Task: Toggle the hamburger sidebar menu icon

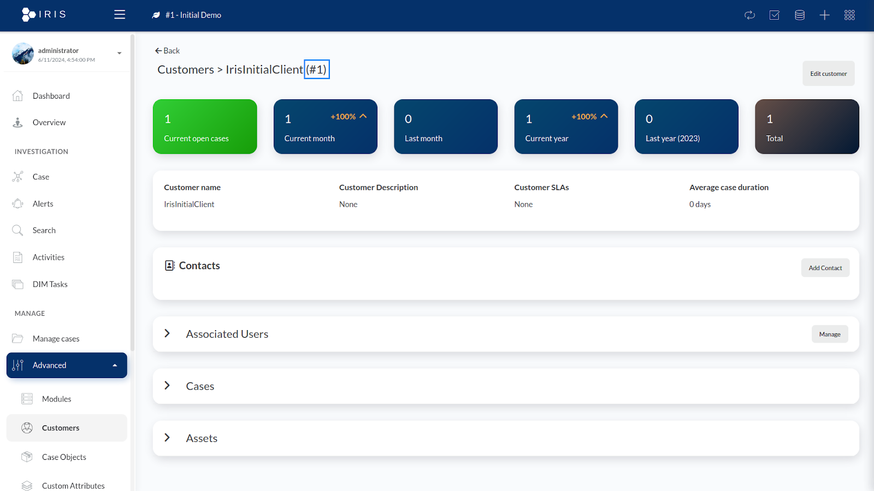Action: (120, 15)
